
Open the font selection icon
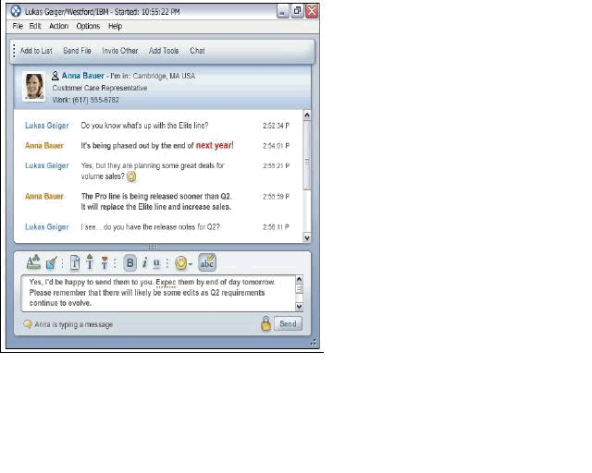75,263
